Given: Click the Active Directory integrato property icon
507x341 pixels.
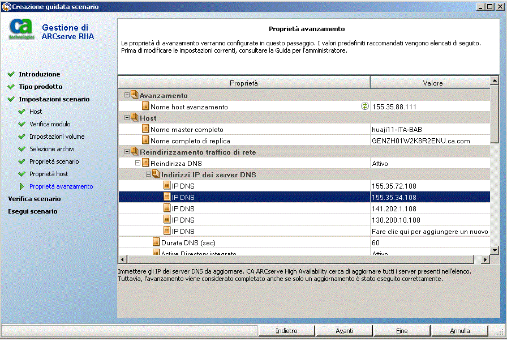Looking at the screenshot, I should coord(156,252).
